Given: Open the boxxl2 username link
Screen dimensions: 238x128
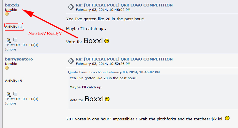Looking at the screenshot, I should click(x=12, y=5).
